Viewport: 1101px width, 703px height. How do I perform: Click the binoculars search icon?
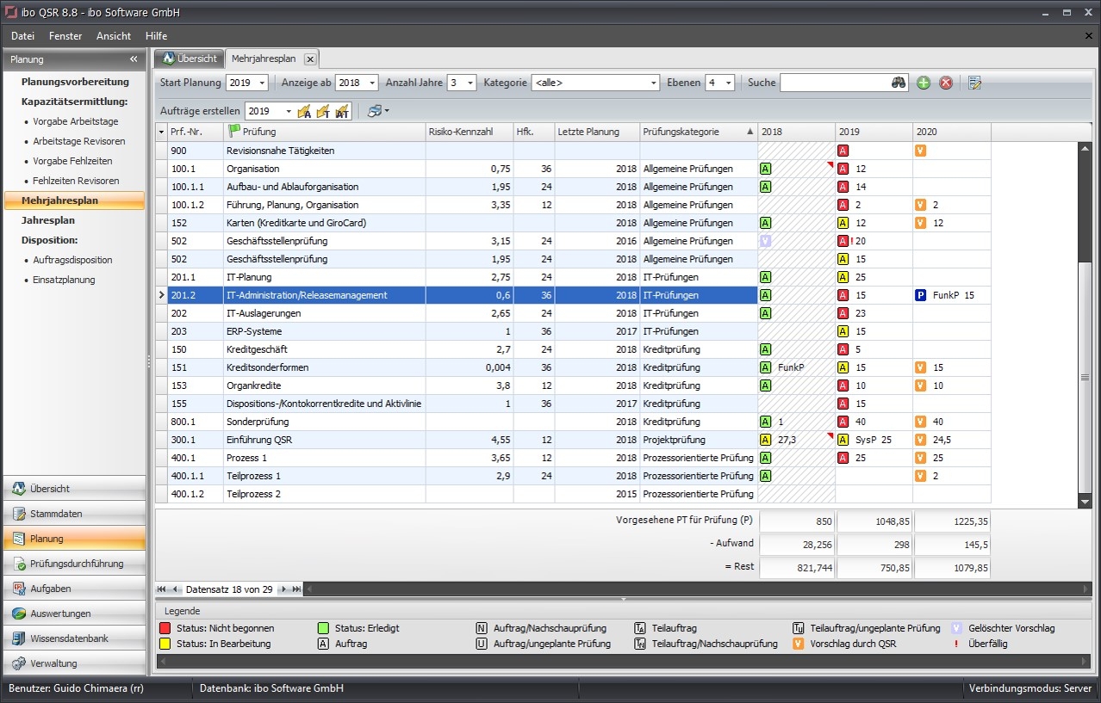pyautogui.click(x=899, y=83)
